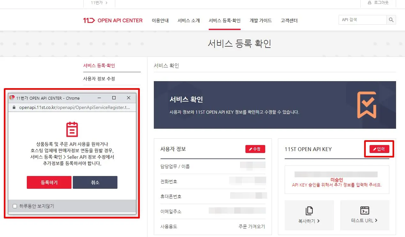
Task: Click the 전화번호 label
Action: click(x=169, y=181)
